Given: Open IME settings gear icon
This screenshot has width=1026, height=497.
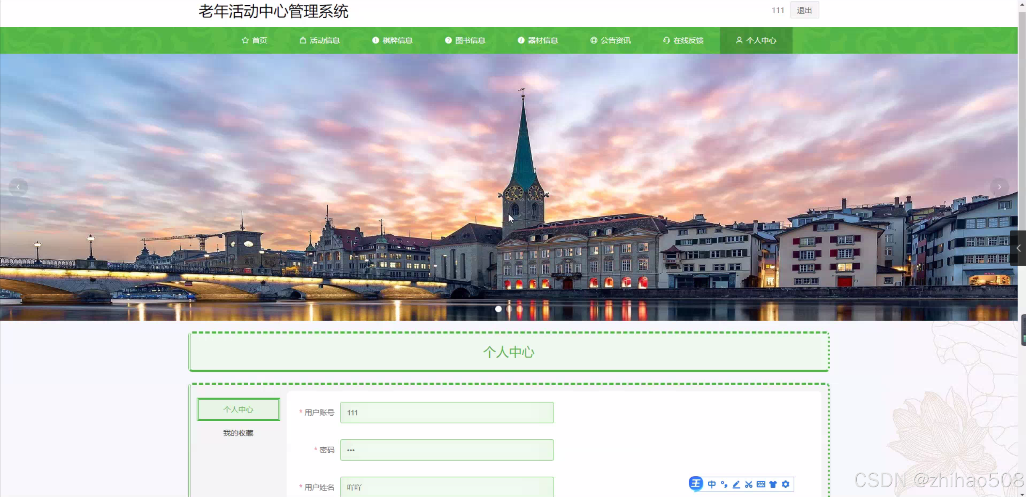Looking at the screenshot, I should tap(786, 484).
